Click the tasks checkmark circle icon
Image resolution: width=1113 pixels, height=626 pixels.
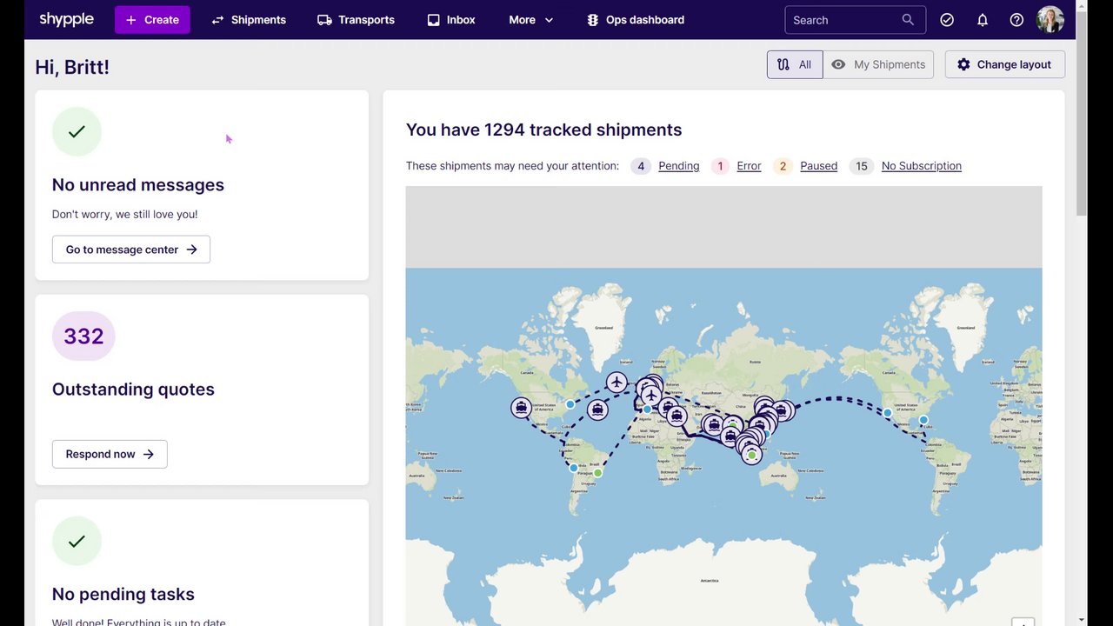pyautogui.click(x=947, y=20)
